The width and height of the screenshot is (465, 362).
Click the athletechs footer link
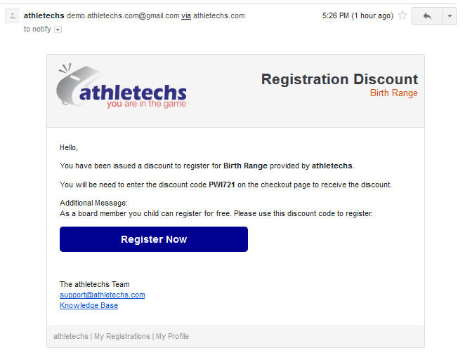[71, 337]
